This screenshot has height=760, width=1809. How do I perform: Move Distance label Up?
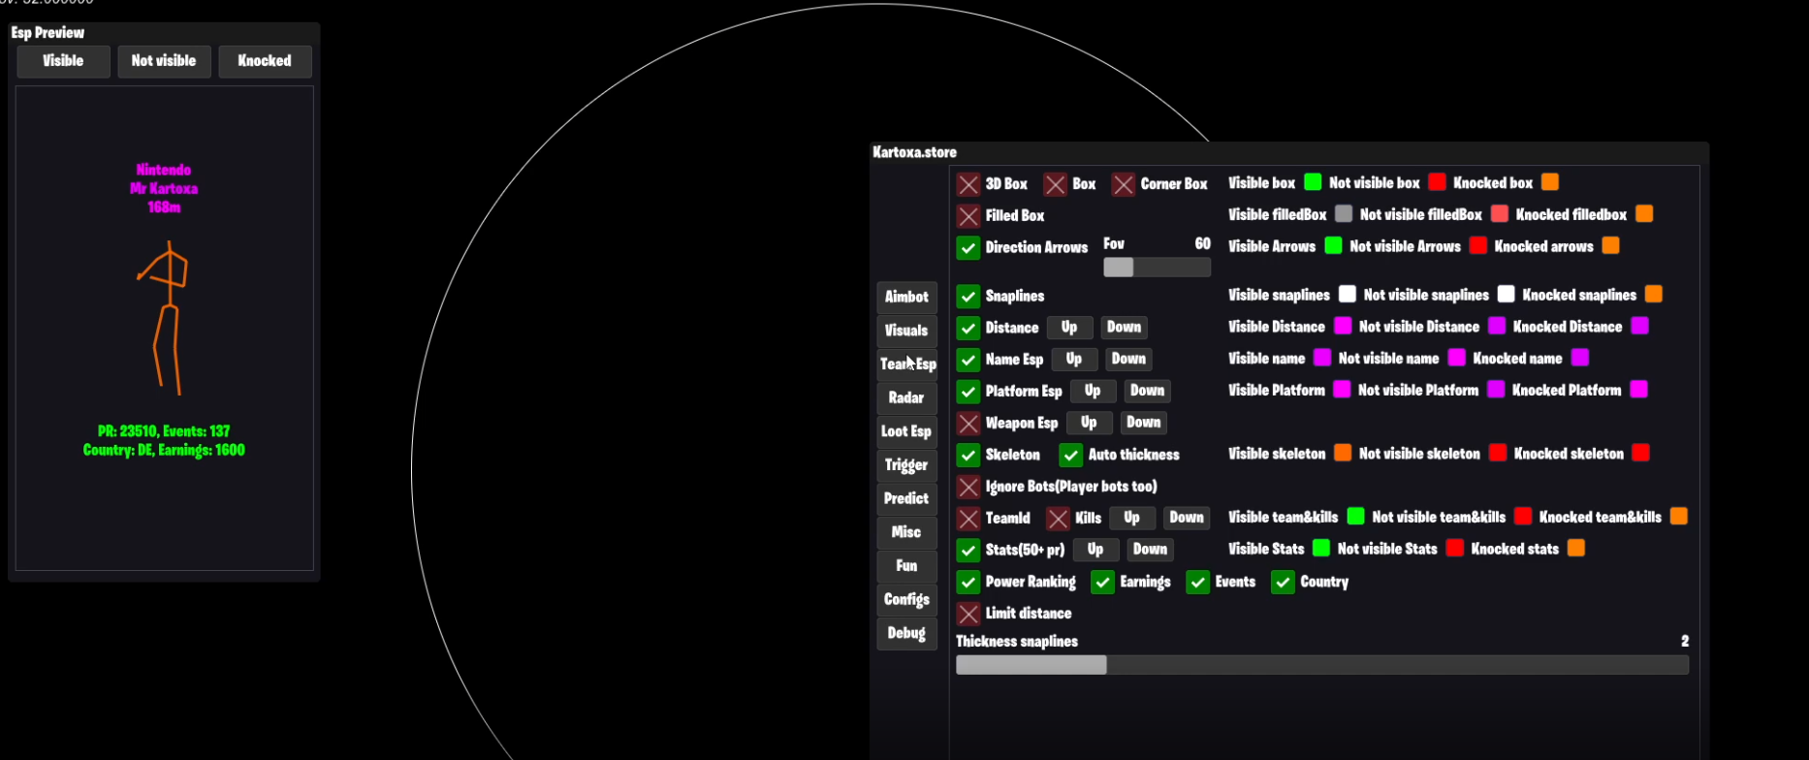pos(1069,328)
